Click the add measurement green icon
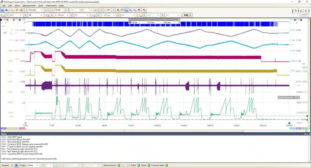The height and width of the screenshot is (168, 311). click(x=119, y=165)
